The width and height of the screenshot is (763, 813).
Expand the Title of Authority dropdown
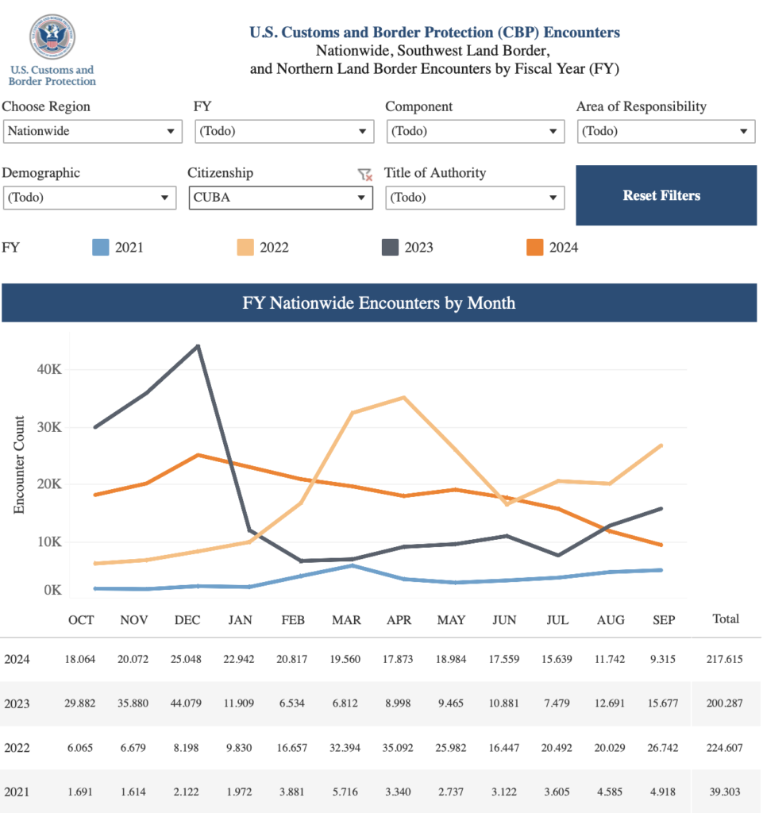(x=475, y=198)
